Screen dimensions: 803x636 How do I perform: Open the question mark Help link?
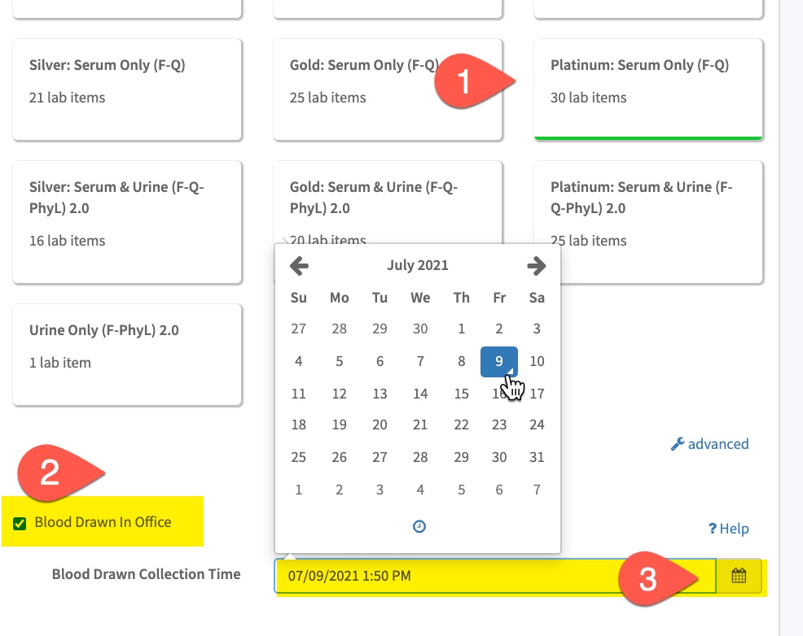point(728,529)
